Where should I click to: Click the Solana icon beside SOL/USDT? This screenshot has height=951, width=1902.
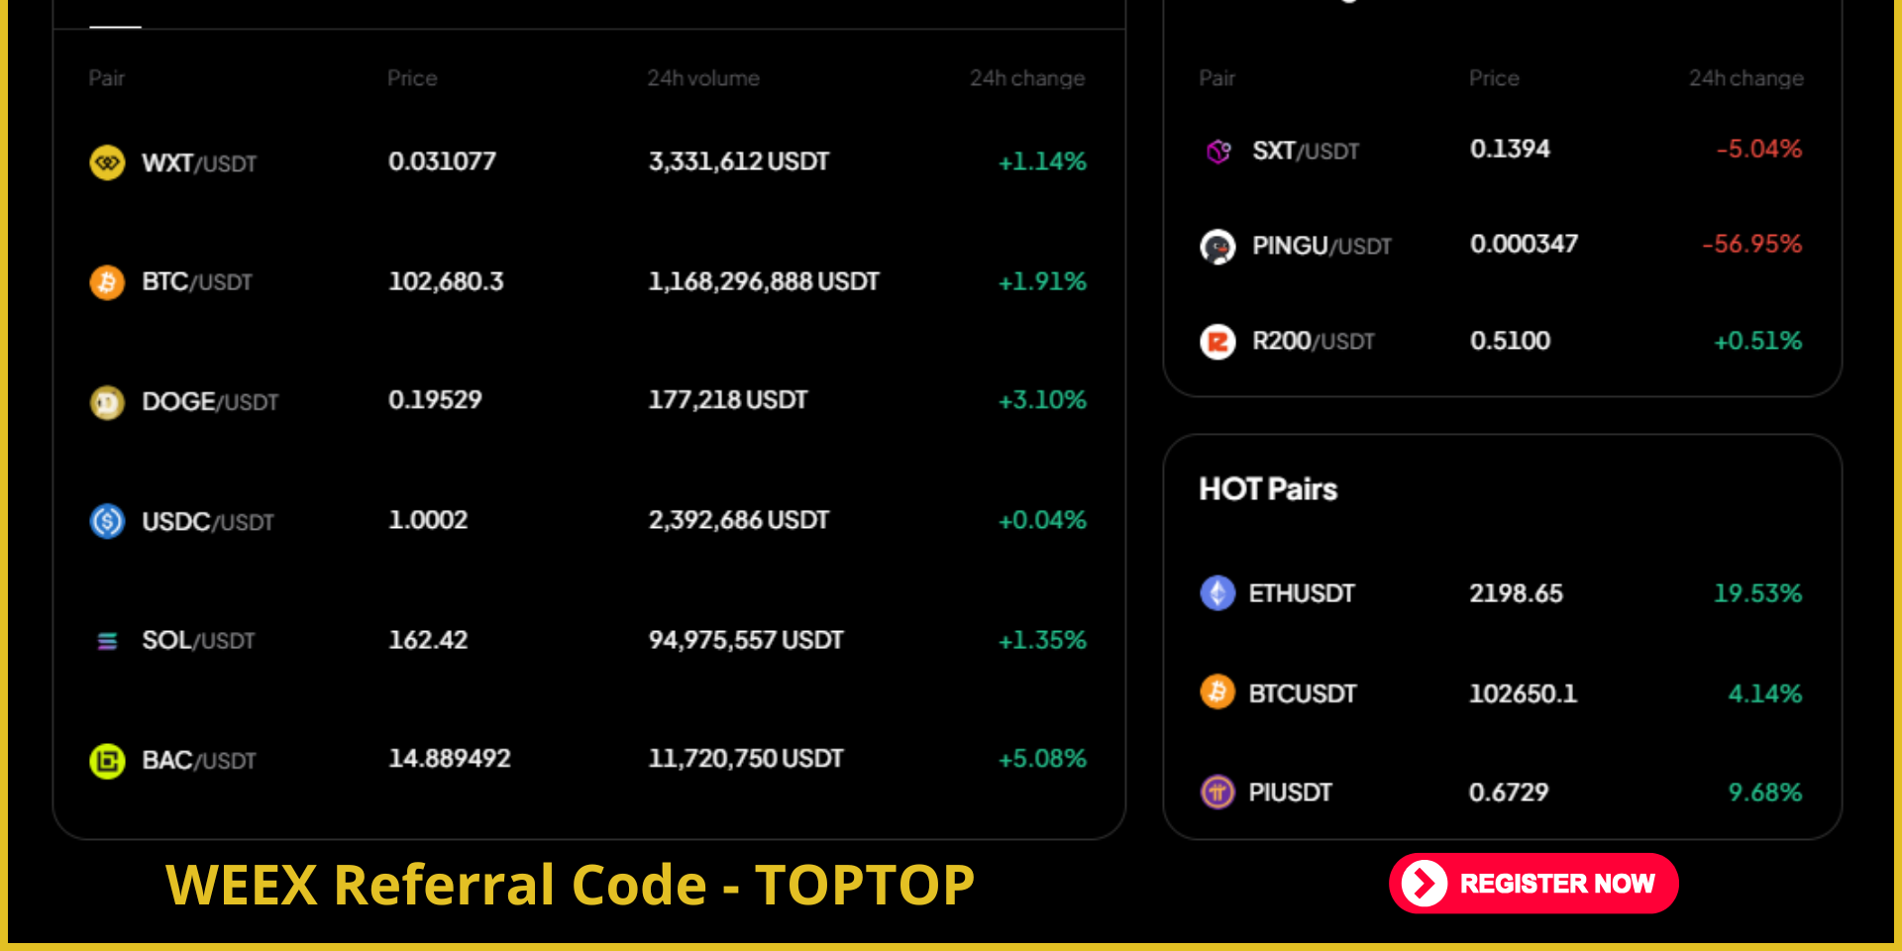[107, 641]
